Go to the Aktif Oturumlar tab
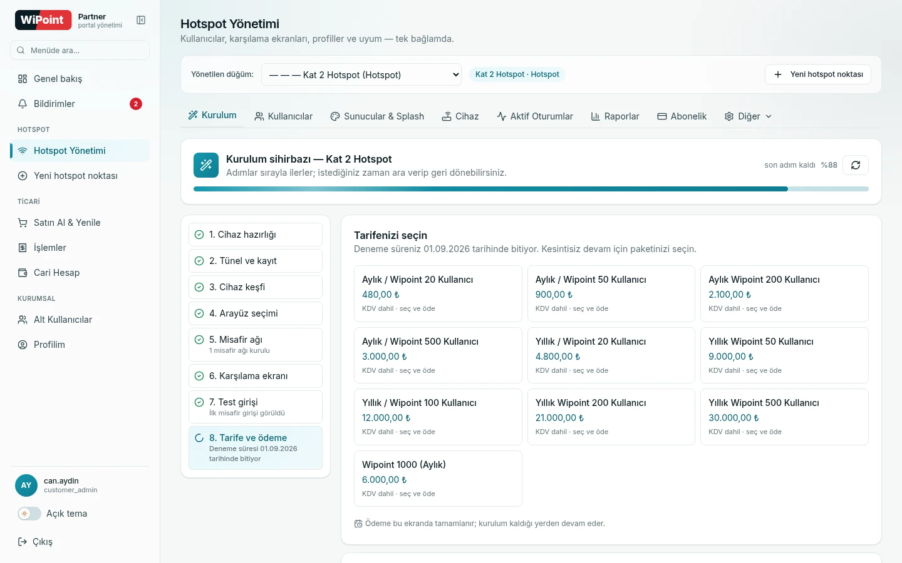This screenshot has height=563, width=902. click(x=535, y=116)
